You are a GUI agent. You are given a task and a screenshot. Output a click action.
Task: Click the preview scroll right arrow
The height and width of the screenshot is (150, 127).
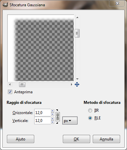point(71,84)
